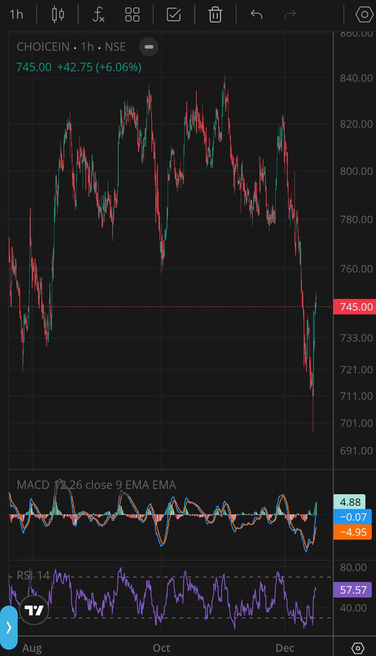
Task: Click the RSI 14 indicator title
Action: point(33,575)
